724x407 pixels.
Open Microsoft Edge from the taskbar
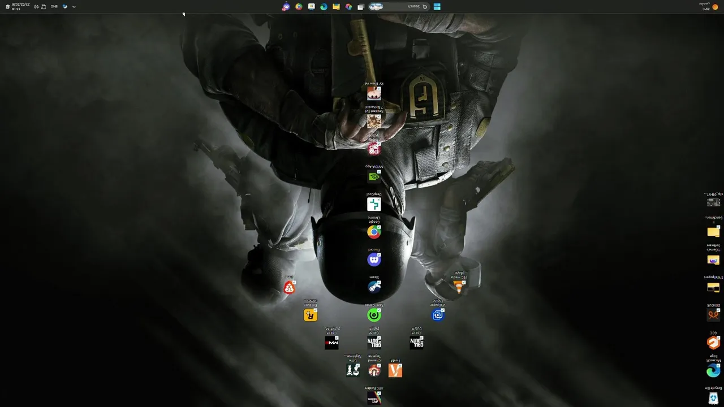click(x=324, y=7)
